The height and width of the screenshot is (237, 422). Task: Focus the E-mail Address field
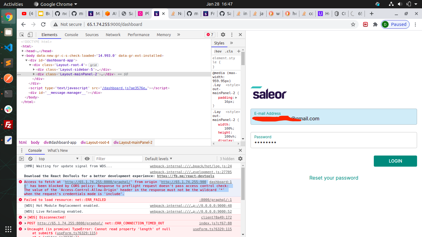pos(334,117)
